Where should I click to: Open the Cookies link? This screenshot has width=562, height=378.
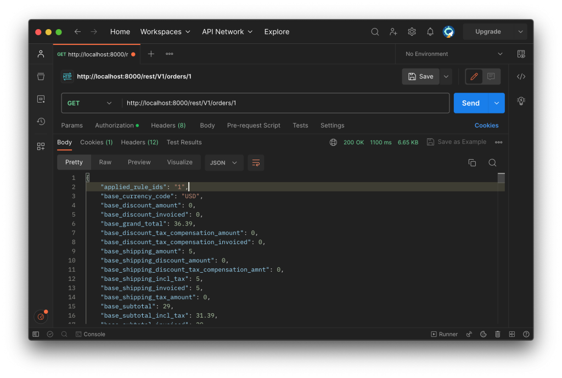pyautogui.click(x=486, y=125)
